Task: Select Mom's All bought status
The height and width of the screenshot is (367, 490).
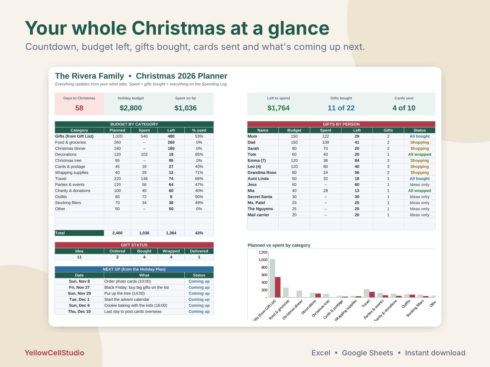Action: [420, 136]
